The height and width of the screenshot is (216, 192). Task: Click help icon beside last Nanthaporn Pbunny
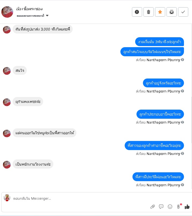click(183, 185)
